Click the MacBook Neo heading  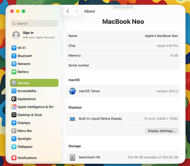coord(123,22)
